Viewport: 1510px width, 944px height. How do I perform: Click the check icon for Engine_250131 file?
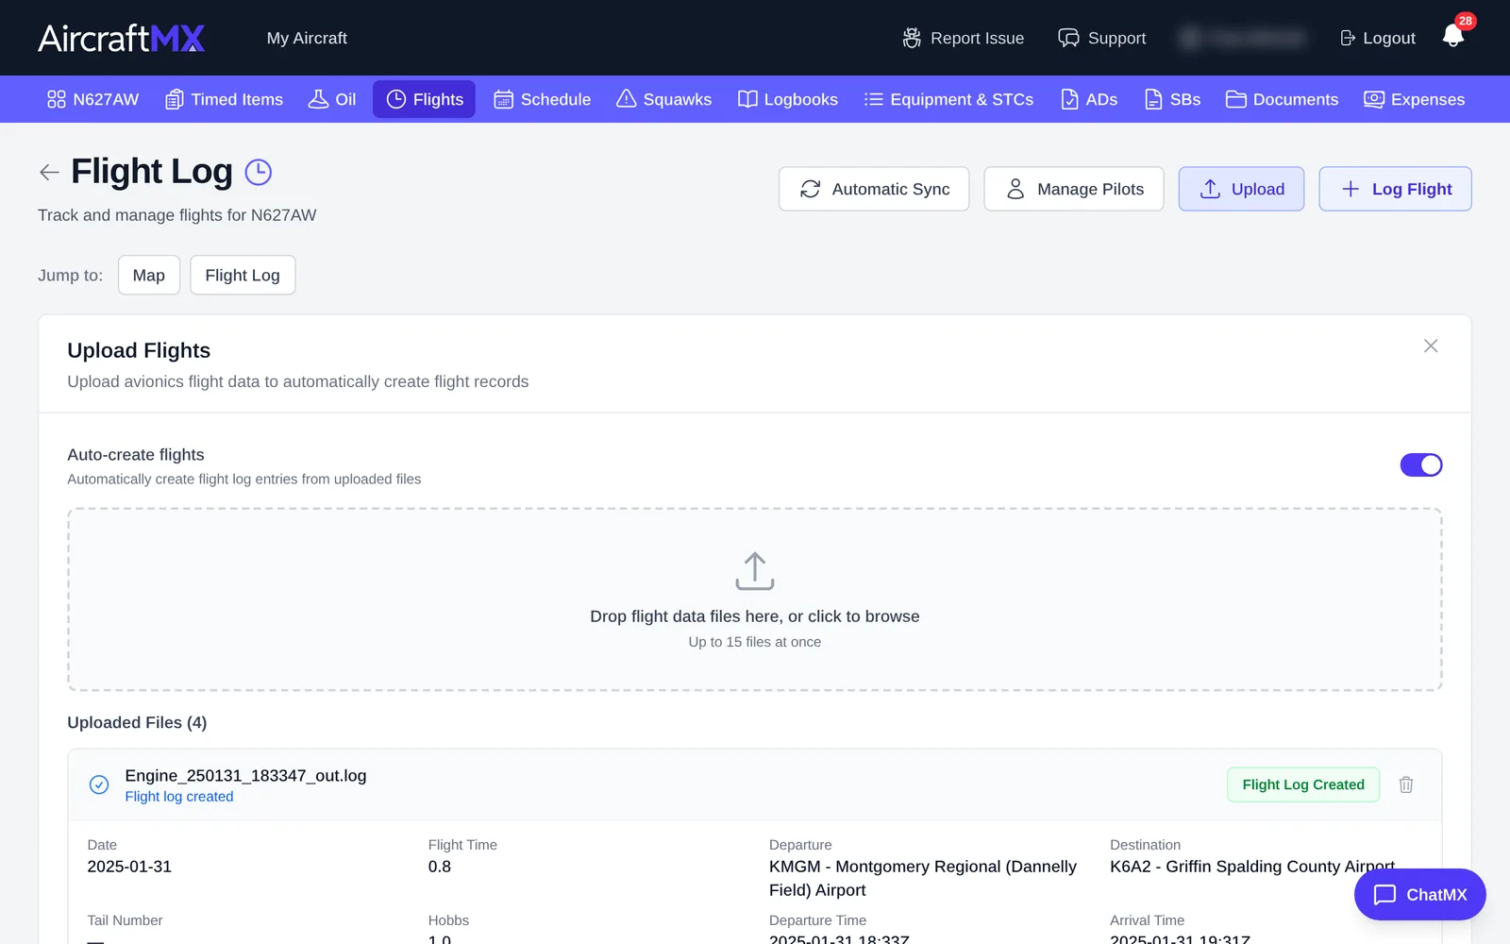(99, 784)
